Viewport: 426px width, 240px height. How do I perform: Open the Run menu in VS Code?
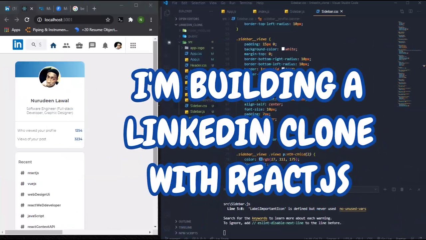tap(232, 3)
